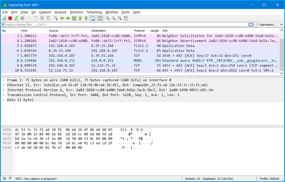285x182 pixels.
Task: Open capture file properties icon in status bar
Action: click(10, 179)
